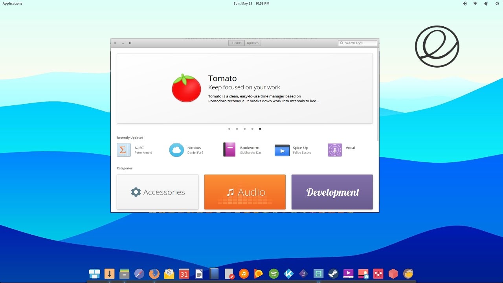The width and height of the screenshot is (503, 283).
Task: Launch Firefox from the dock
Action: [154, 274]
